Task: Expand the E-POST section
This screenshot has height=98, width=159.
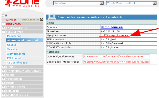Action: pyautogui.click(x=3, y=67)
